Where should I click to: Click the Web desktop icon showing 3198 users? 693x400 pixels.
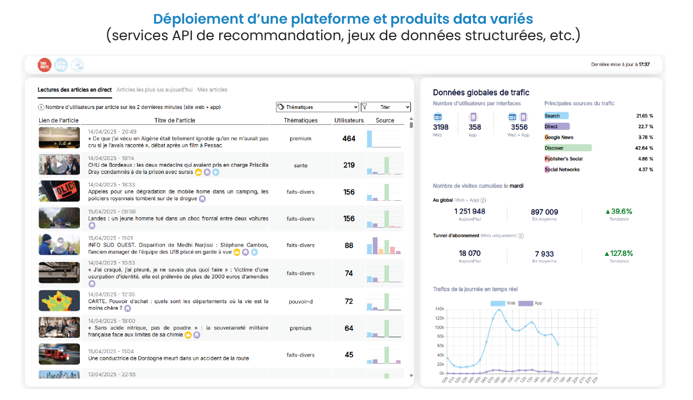[438, 116]
